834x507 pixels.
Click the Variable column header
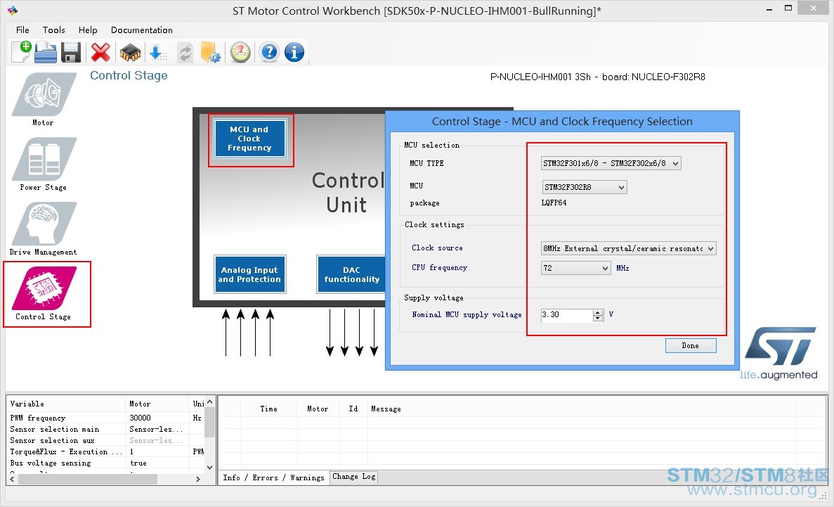click(x=67, y=404)
